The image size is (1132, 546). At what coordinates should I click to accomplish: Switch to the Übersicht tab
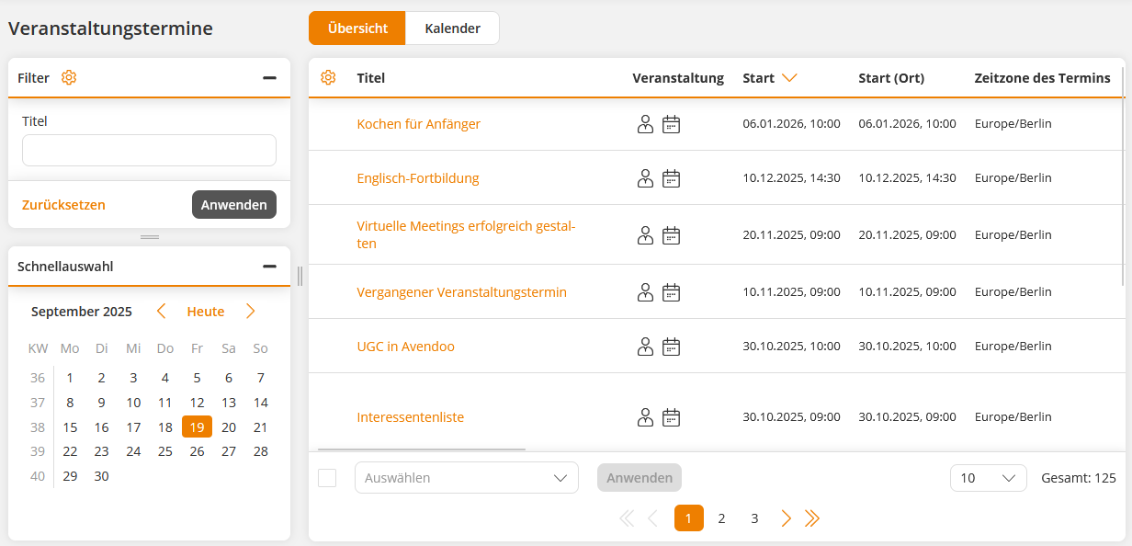click(357, 28)
